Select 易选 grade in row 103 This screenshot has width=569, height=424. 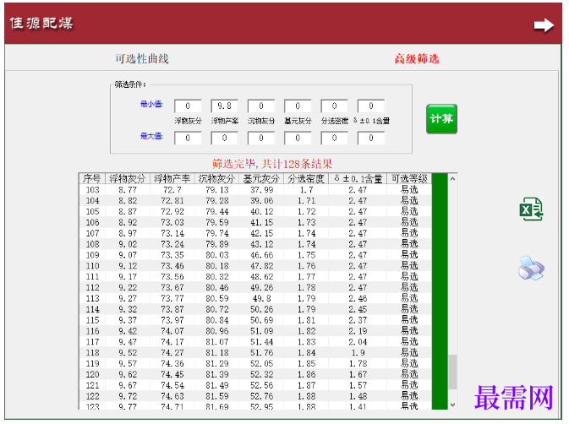coord(409,189)
